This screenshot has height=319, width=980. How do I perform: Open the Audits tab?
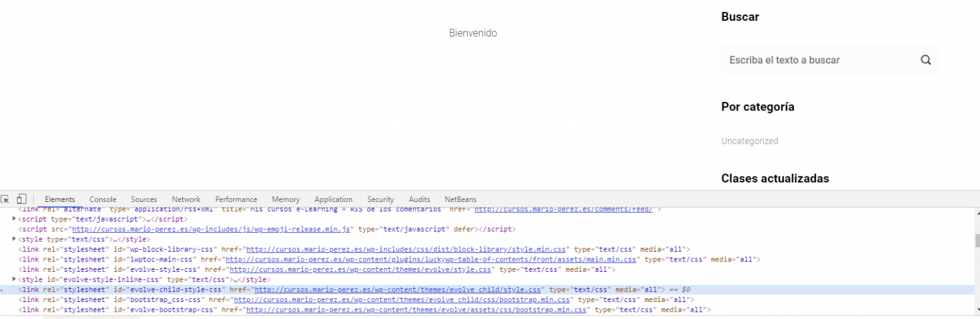tap(419, 199)
